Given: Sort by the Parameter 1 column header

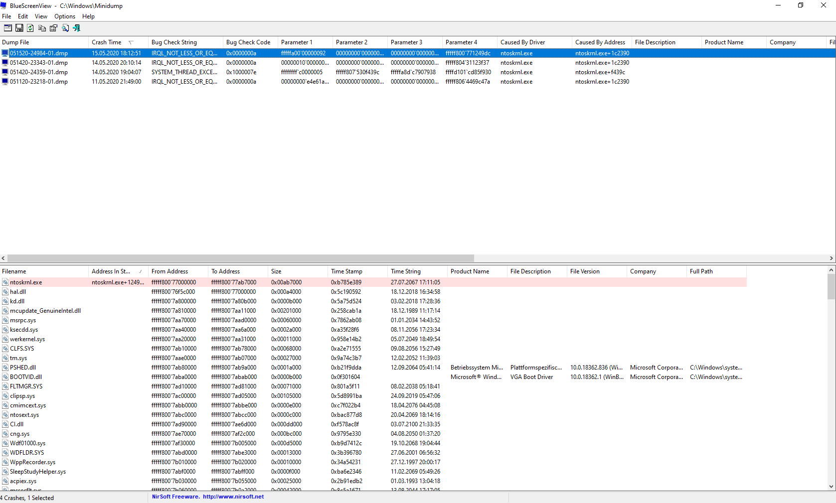Looking at the screenshot, I should (x=306, y=42).
